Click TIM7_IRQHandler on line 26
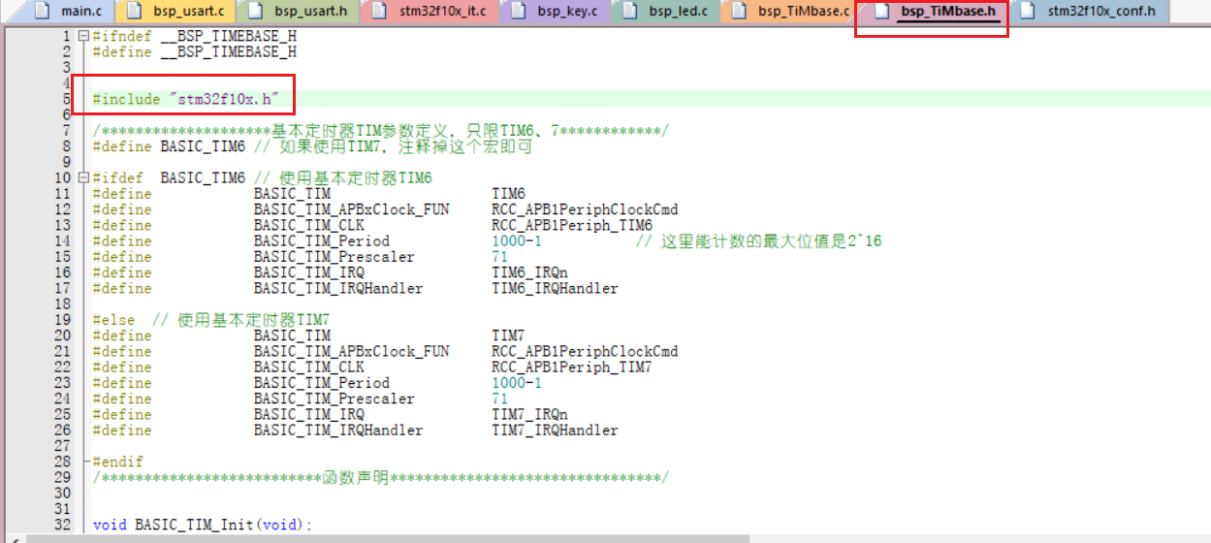Screen dimensions: 1211x543 coord(555,430)
